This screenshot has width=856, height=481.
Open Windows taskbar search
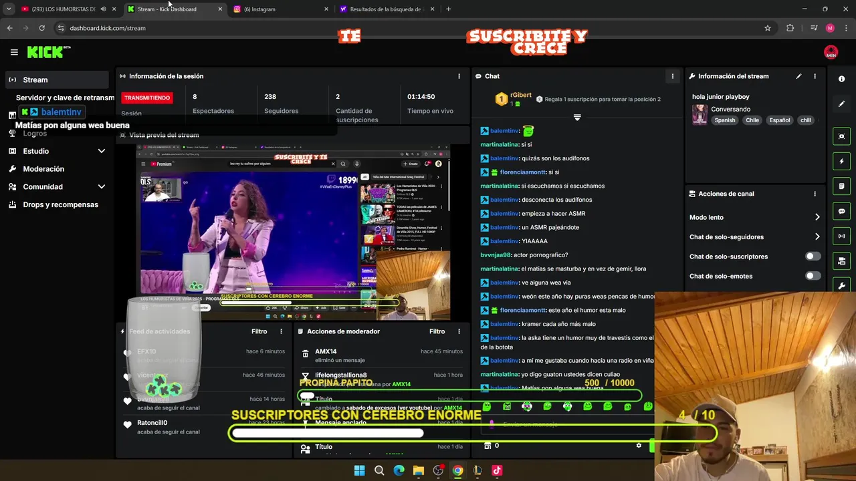(379, 470)
